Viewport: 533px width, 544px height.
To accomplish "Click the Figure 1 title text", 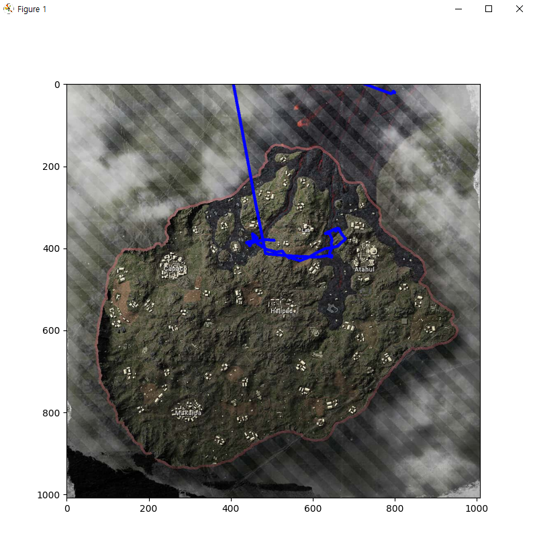I will click(32, 9).
